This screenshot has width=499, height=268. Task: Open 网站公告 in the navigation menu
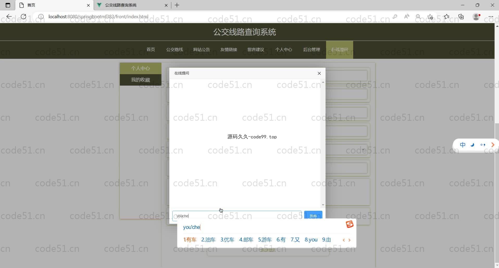[202, 50]
